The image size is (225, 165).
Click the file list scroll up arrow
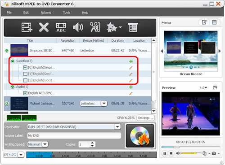[x=154, y=40]
